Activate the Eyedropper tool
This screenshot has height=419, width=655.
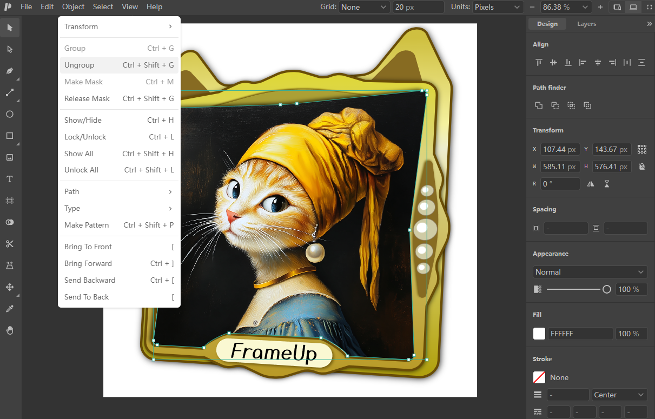click(x=10, y=309)
